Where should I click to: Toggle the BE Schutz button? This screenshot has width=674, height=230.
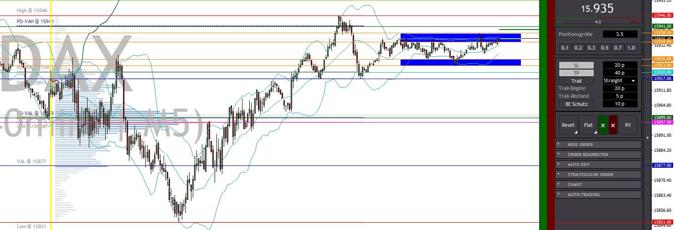(576, 104)
